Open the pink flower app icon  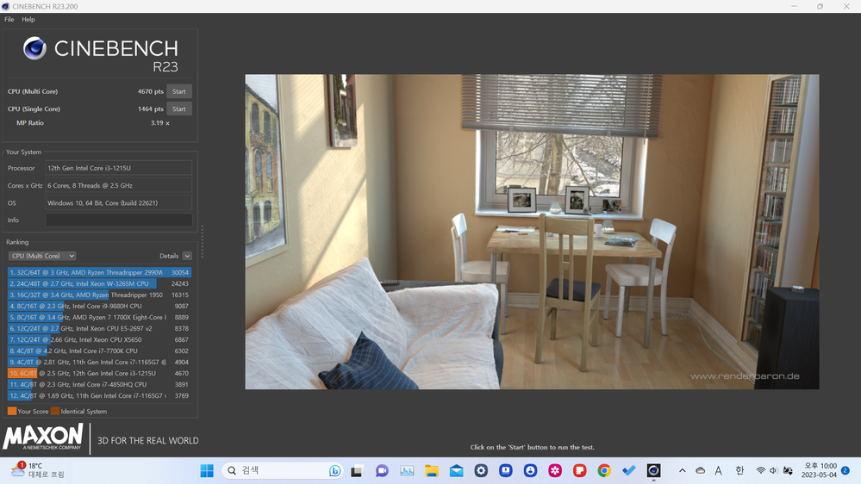[555, 471]
